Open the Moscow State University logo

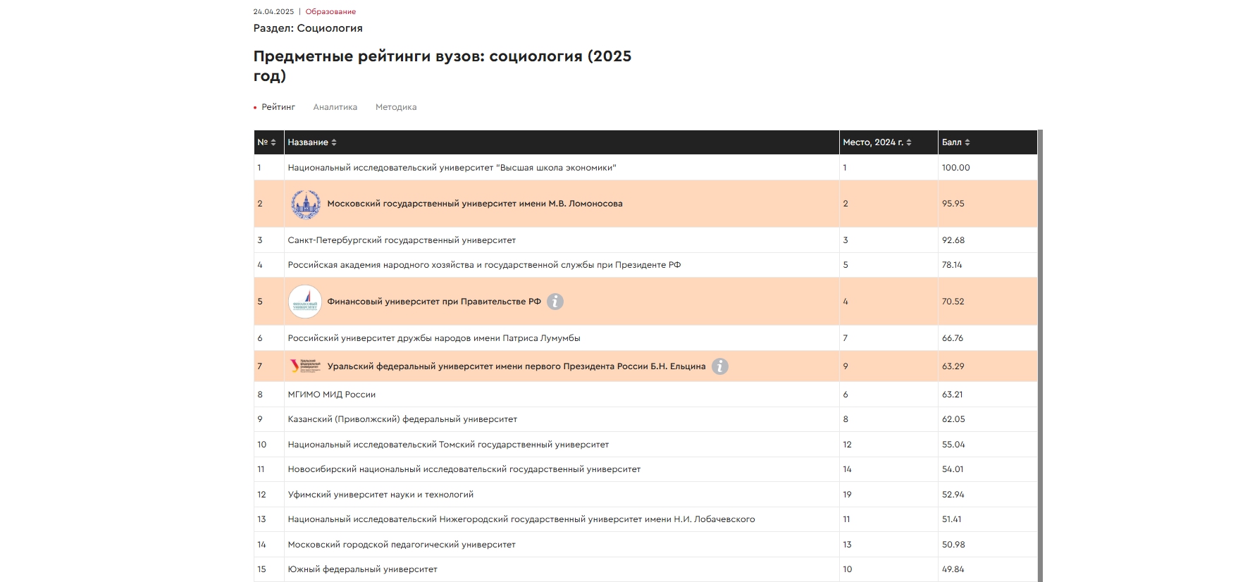[306, 204]
